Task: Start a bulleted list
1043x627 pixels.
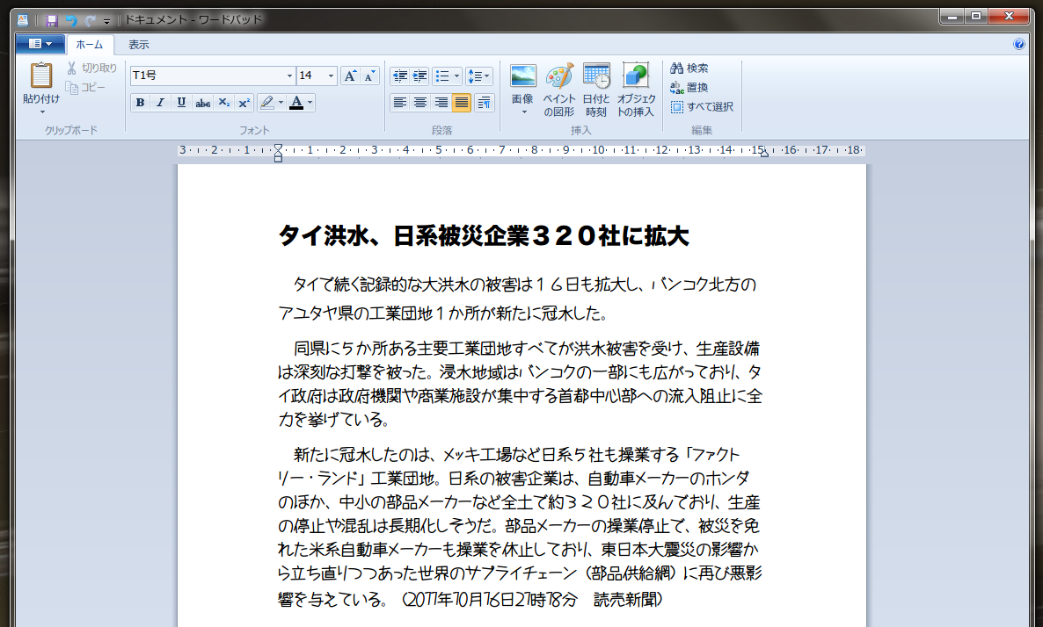Action: point(442,76)
